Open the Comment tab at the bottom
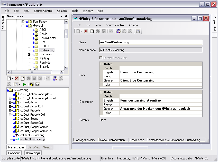The image size is (218, 162). tap(14, 153)
